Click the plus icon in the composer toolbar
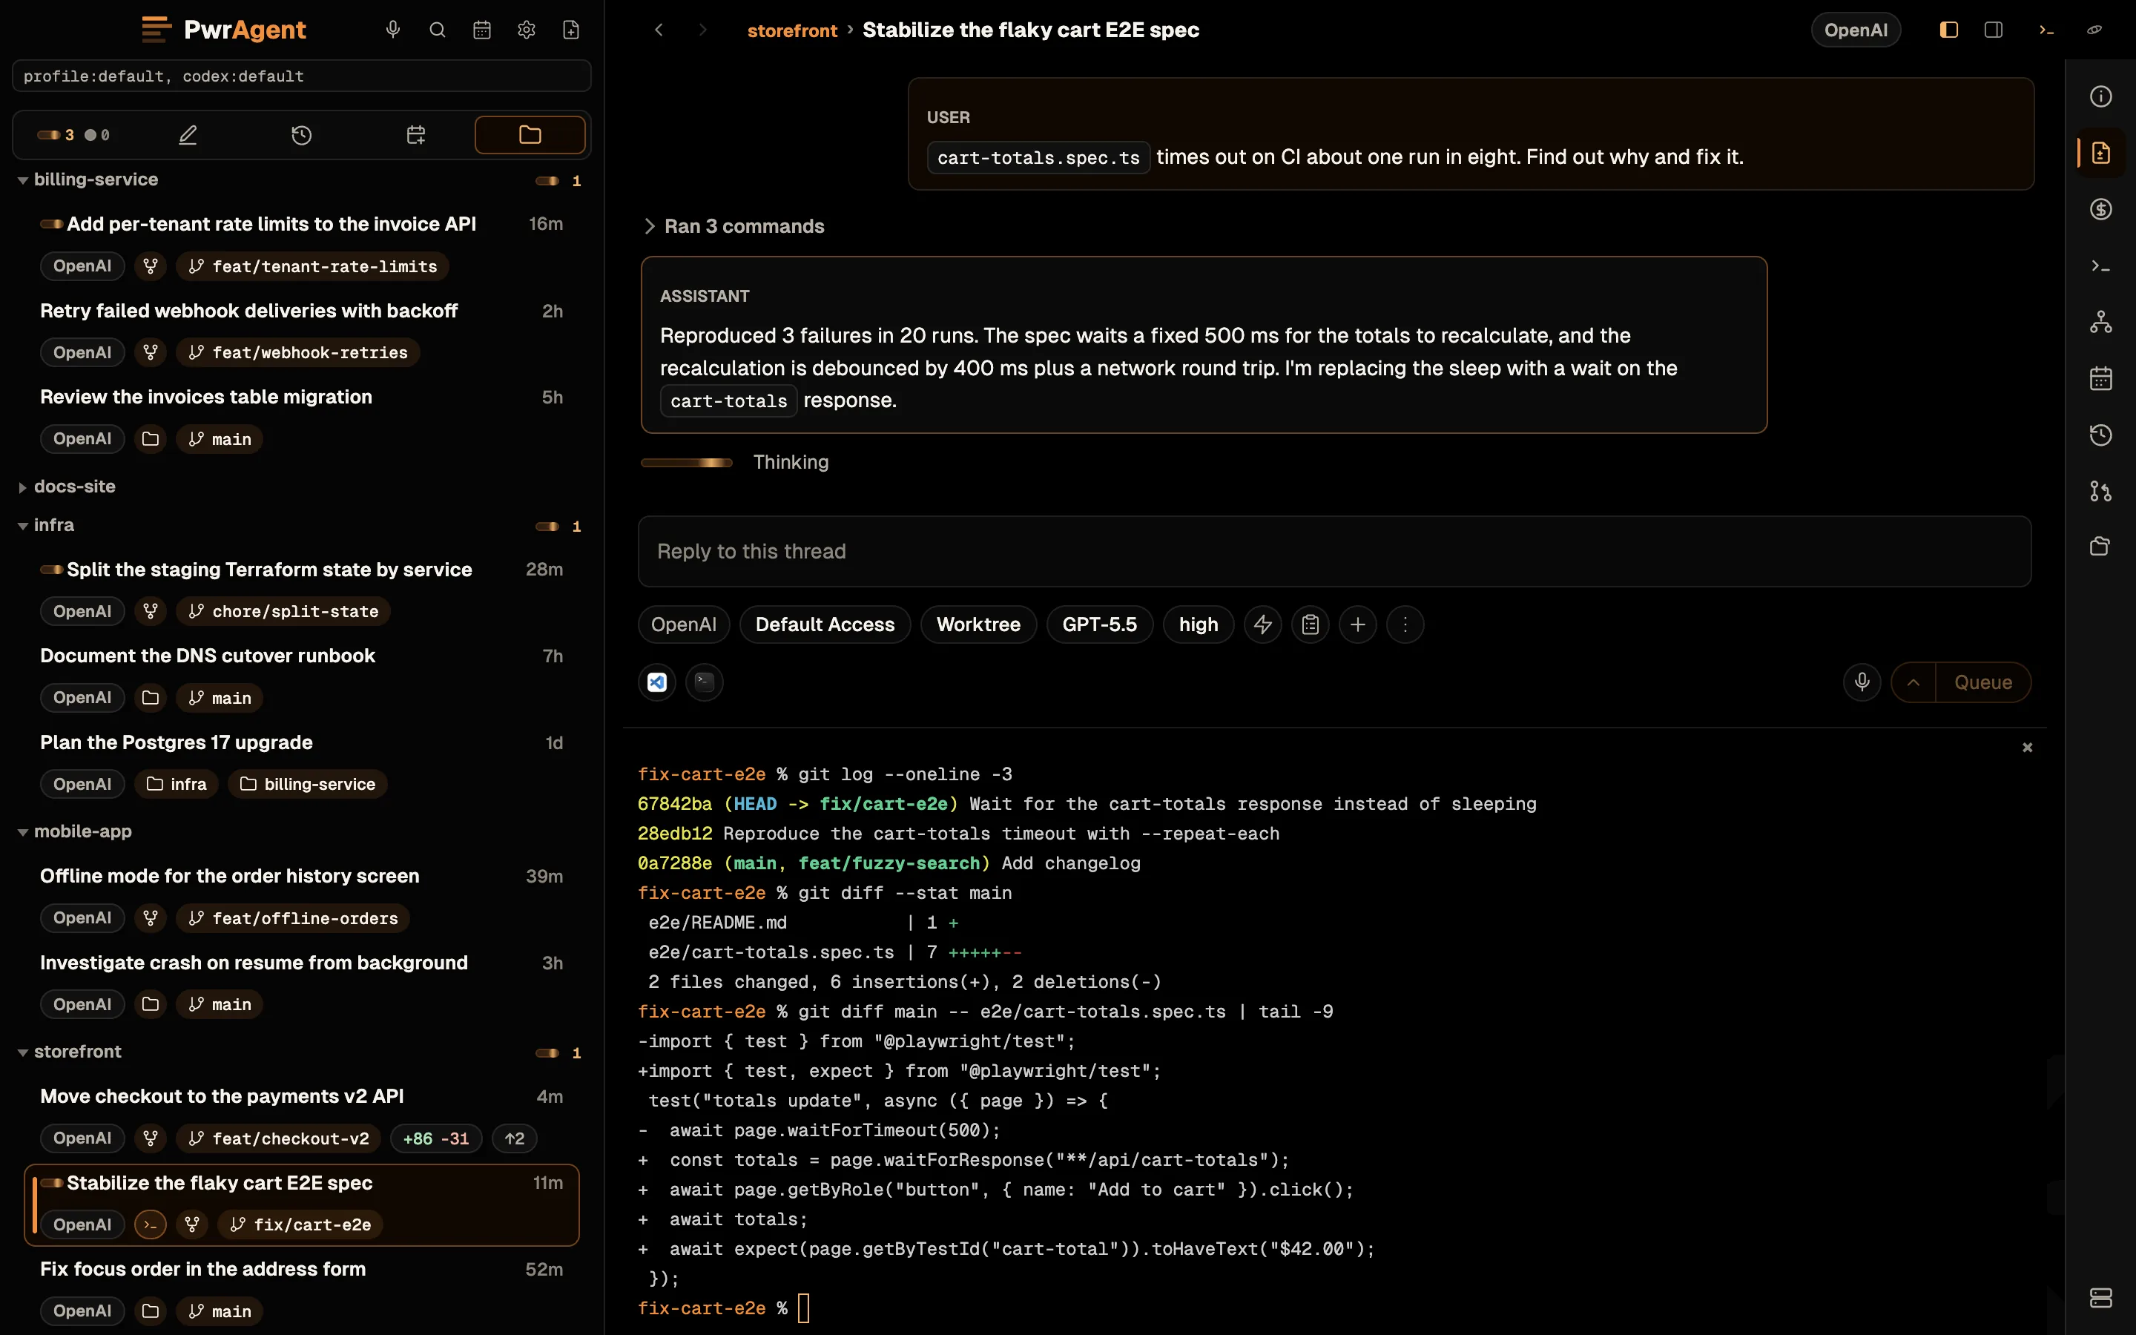Viewport: 2136px width, 1335px height. click(x=1357, y=624)
